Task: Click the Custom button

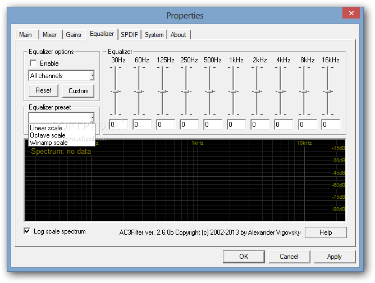Action: (x=78, y=91)
